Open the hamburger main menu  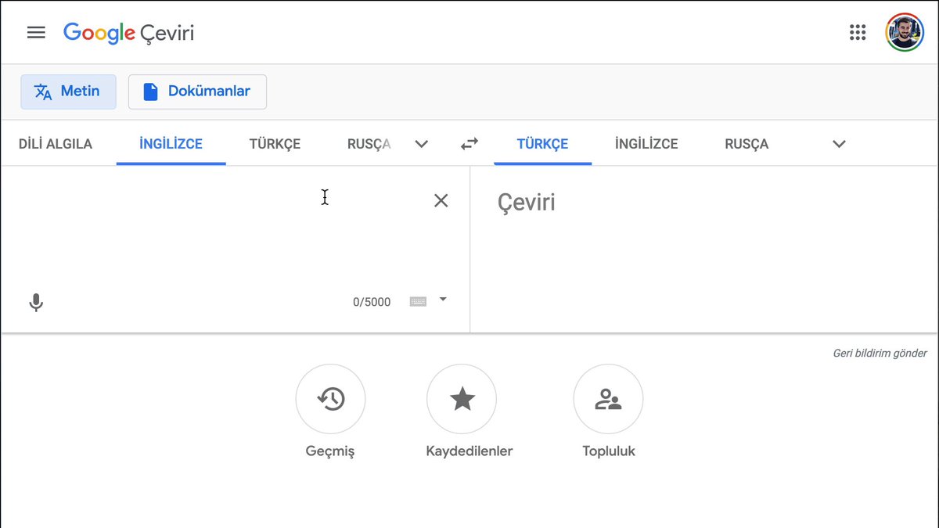coord(36,33)
